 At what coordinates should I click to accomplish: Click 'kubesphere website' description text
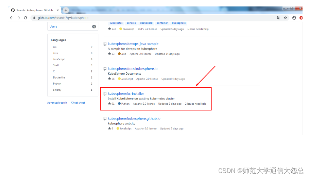click(122, 123)
